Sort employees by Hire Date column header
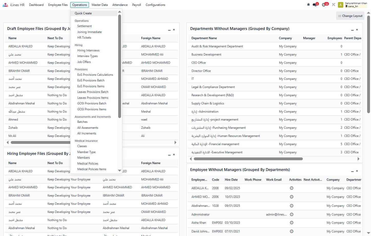Screen dimensions: 371x236 (x=231, y=180)
